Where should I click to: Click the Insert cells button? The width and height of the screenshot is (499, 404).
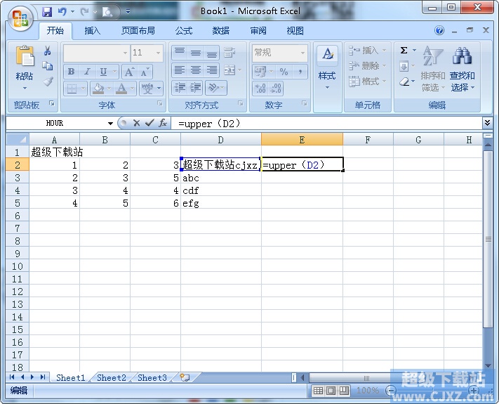(x=367, y=51)
